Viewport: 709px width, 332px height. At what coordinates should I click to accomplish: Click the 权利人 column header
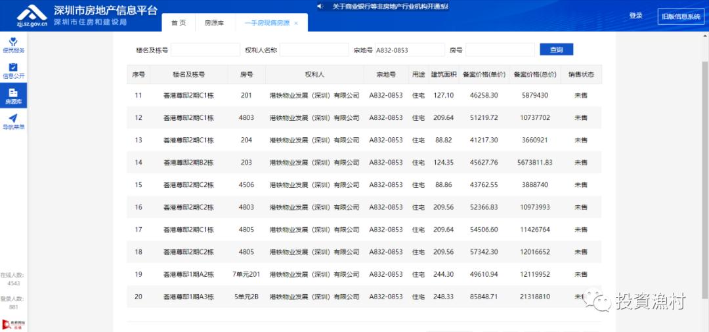point(314,74)
